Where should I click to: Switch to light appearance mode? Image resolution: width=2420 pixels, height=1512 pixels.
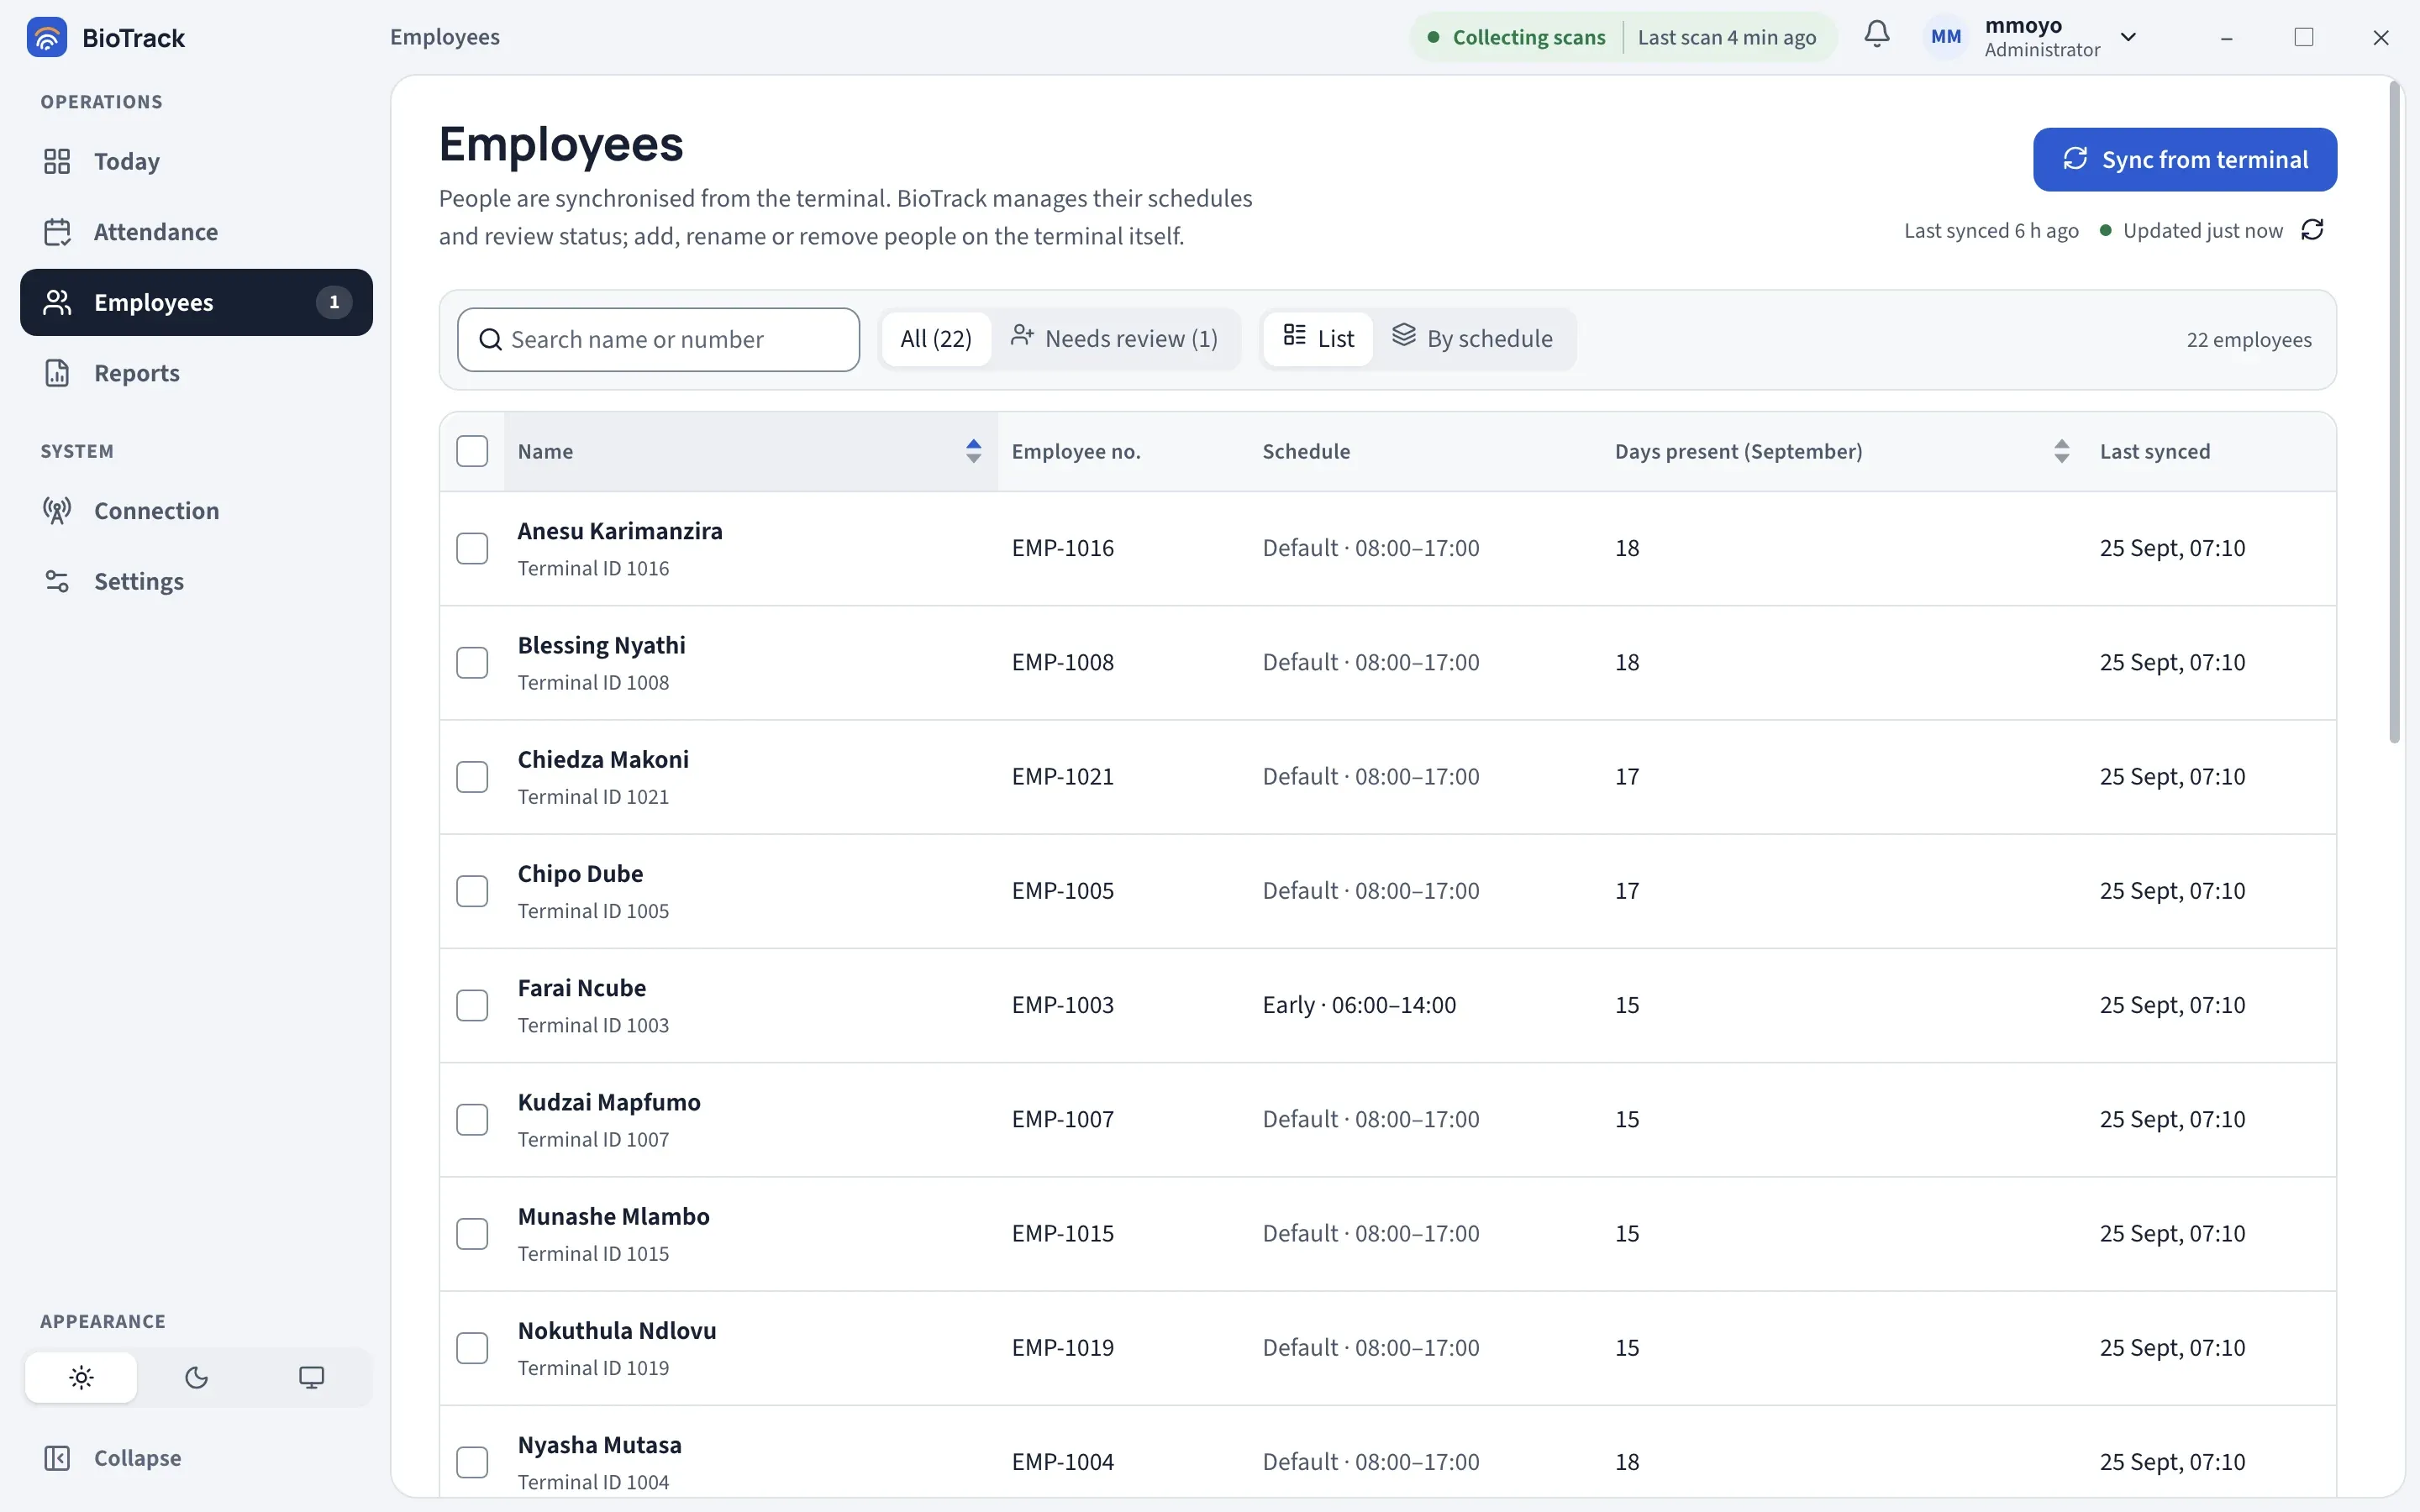[81, 1377]
